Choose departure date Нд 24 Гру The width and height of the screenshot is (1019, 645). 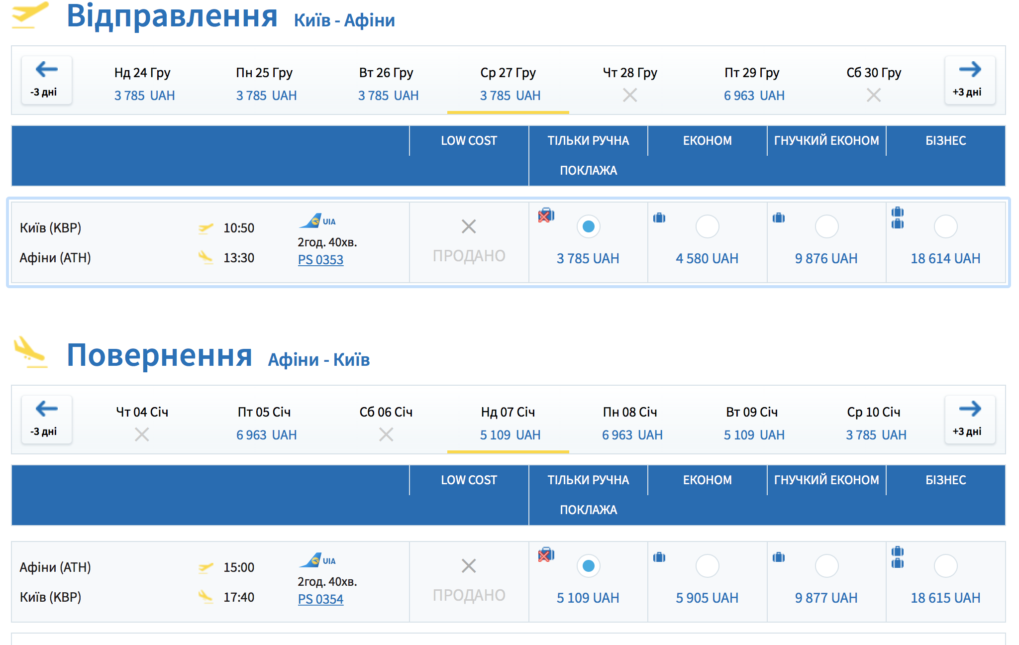(143, 84)
